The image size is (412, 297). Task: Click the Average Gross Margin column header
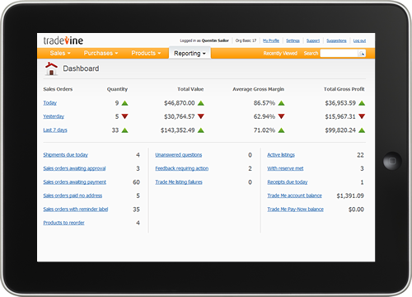tap(258, 89)
